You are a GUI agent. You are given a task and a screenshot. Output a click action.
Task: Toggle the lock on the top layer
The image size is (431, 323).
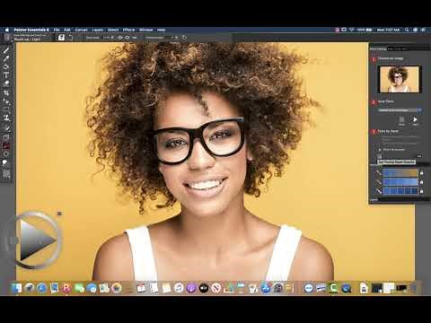click(x=422, y=173)
